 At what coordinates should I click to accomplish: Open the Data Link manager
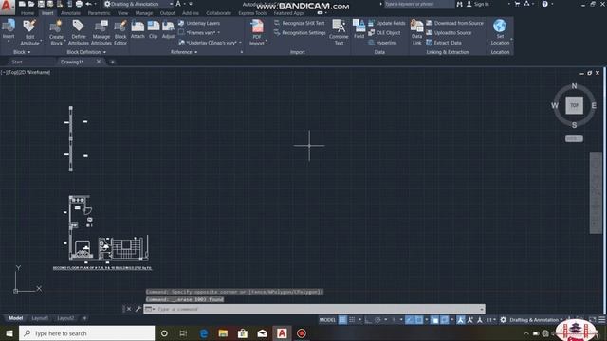tap(416, 32)
